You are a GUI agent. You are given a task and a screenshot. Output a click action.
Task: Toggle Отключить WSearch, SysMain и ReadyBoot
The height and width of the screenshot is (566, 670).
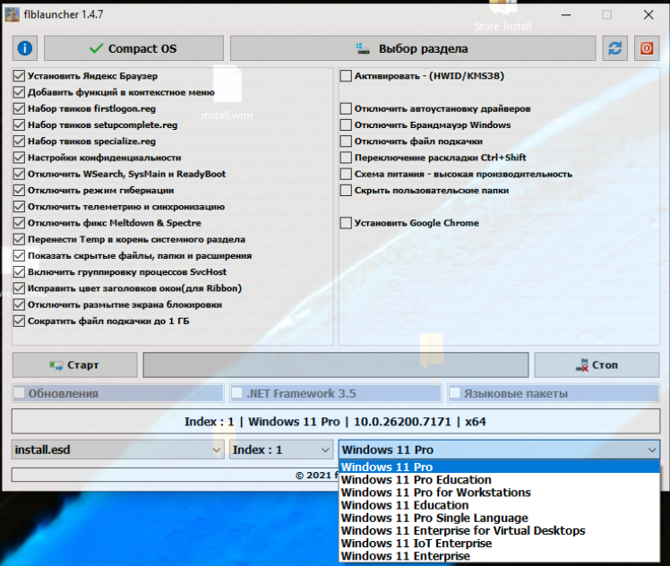tap(19, 174)
